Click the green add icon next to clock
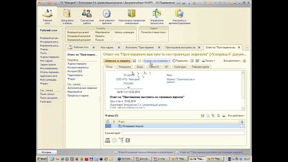This screenshot has width=288, height=162. click(197, 61)
